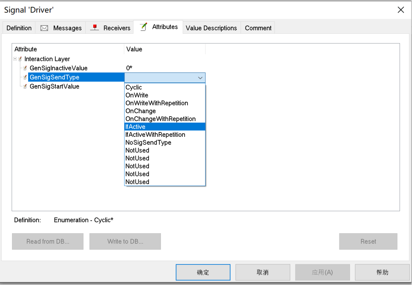Viewport: 412px width, 285px height.
Task: Click the red flag icon on Receivers tab
Action: (x=94, y=27)
